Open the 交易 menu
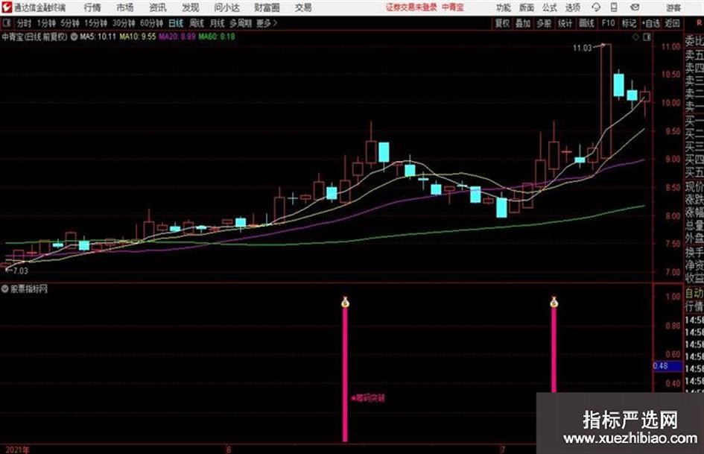The height and width of the screenshot is (454, 704). (x=303, y=7)
